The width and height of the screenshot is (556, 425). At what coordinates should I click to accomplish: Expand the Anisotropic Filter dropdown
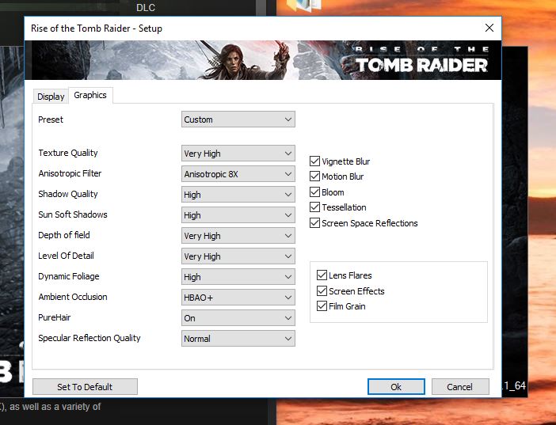[x=238, y=174]
